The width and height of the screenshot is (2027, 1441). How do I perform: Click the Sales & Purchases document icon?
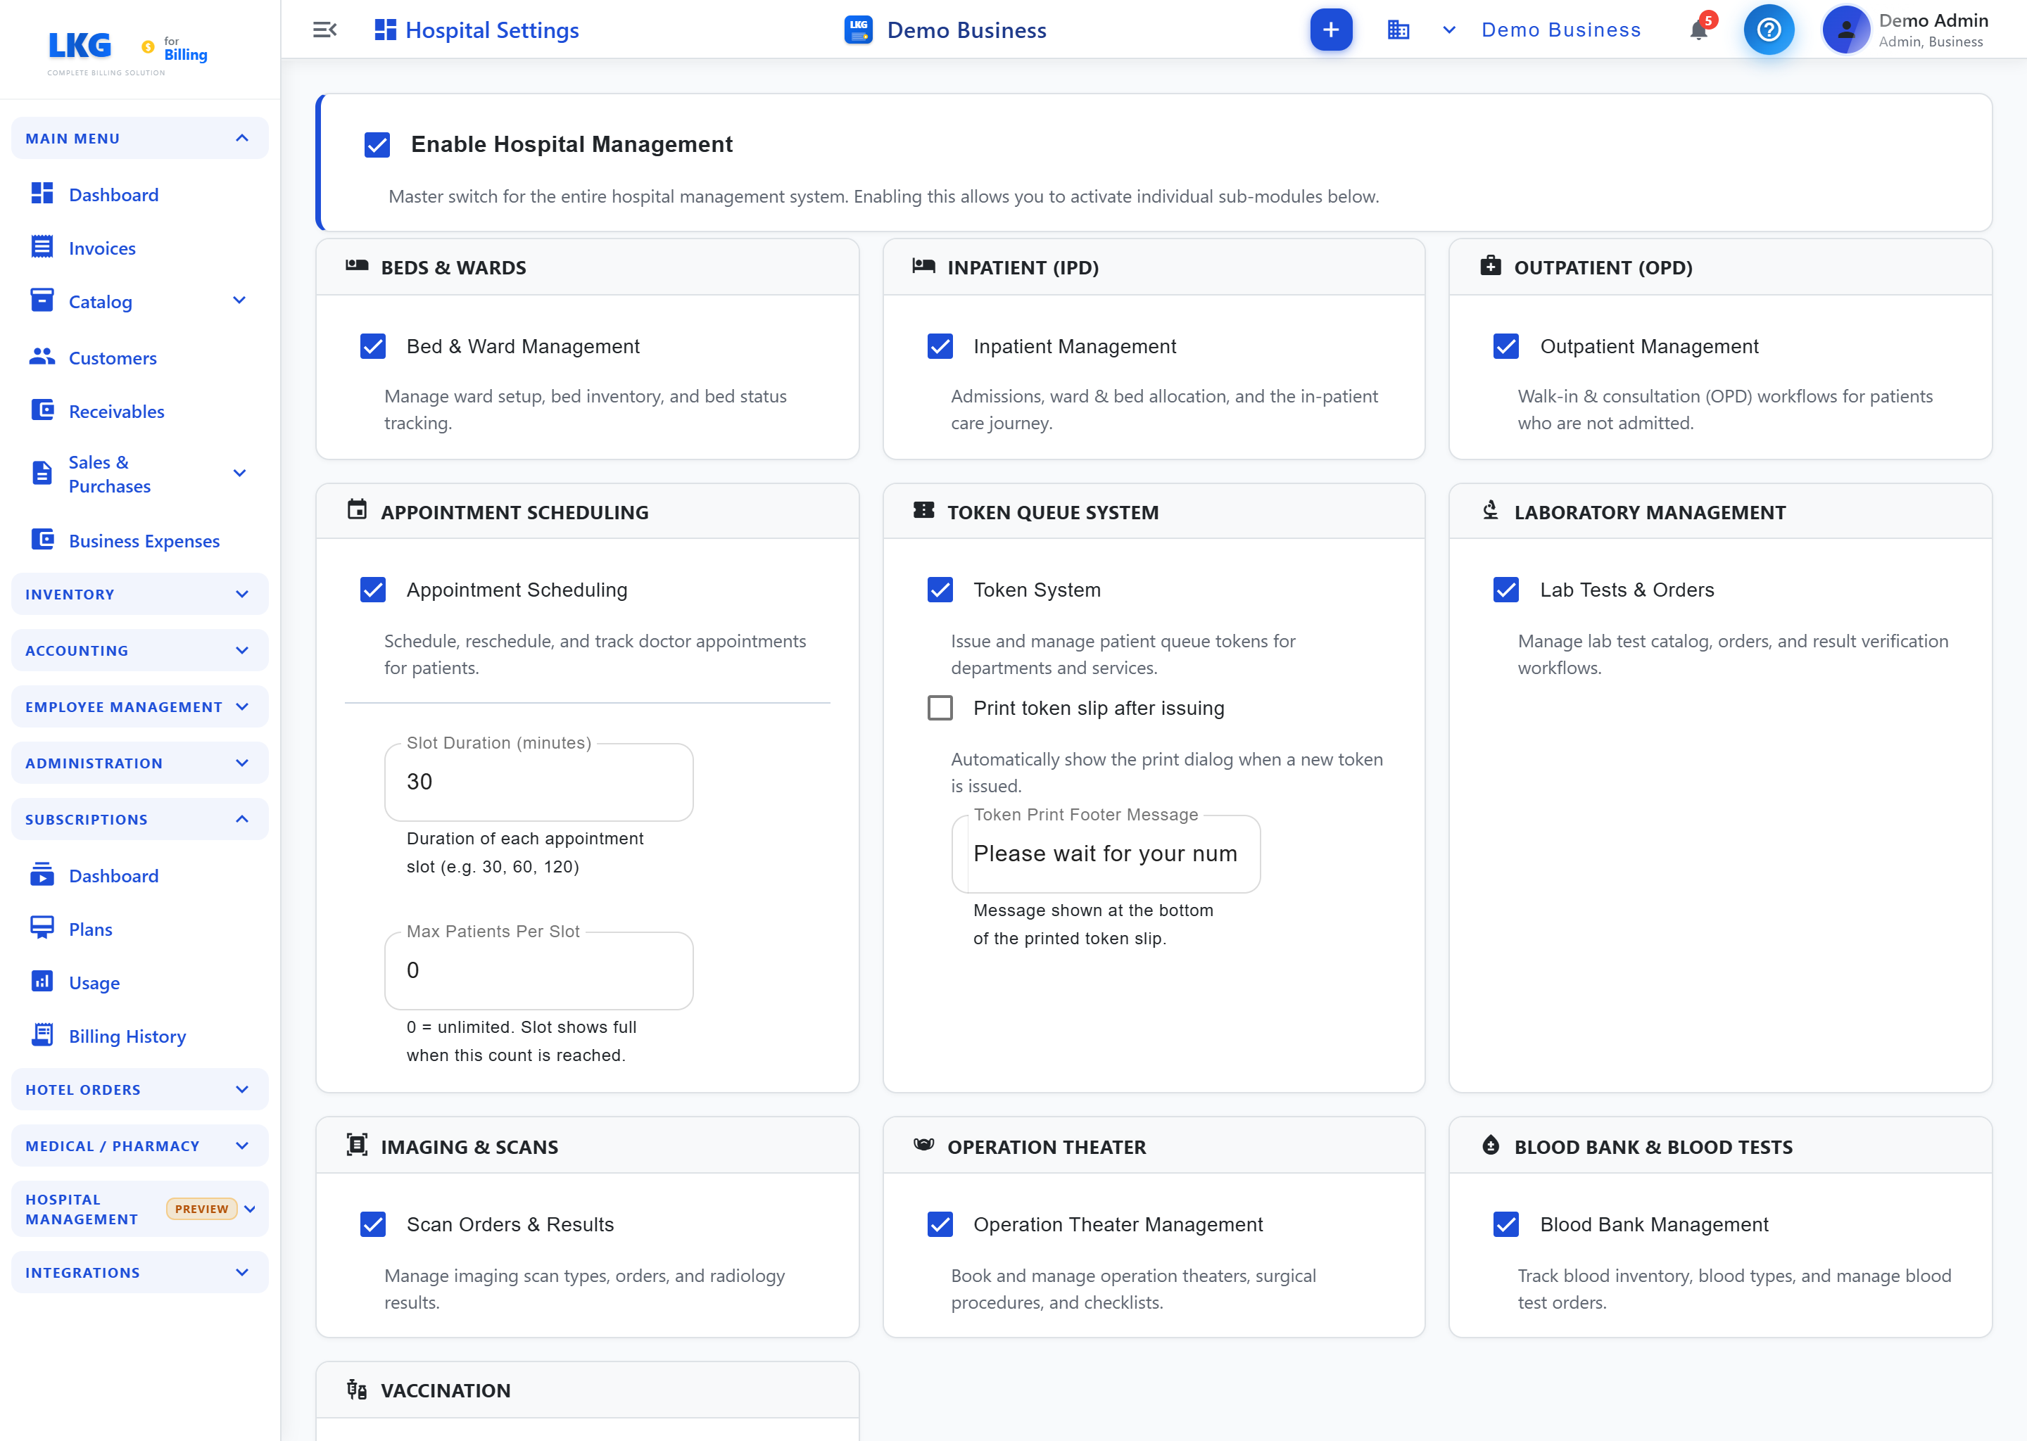click(42, 473)
